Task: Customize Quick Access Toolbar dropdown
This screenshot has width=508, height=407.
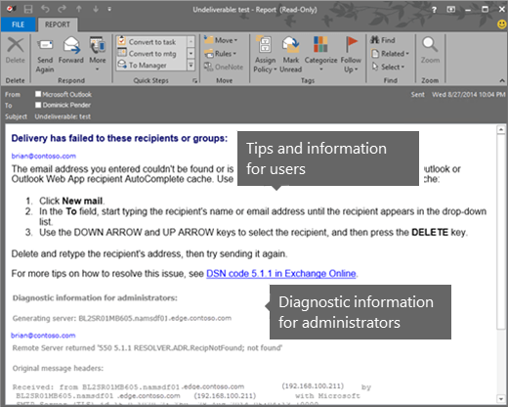Action: click(109, 9)
